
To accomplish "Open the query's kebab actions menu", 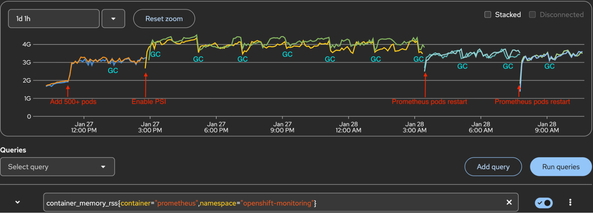I will [x=570, y=202].
